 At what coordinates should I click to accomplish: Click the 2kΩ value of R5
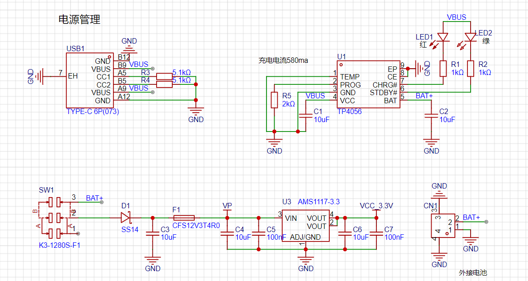288,104
